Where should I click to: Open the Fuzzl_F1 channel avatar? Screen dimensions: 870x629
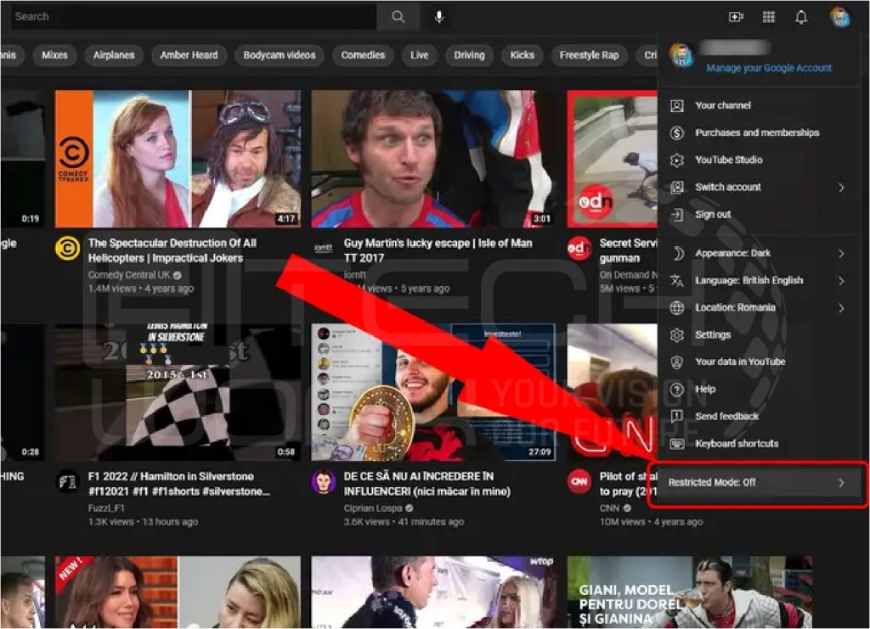click(68, 481)
